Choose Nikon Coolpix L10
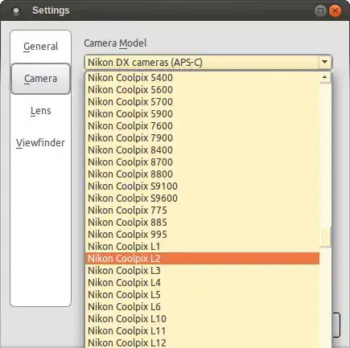This screenshot has height=348, width=350. 202,319
